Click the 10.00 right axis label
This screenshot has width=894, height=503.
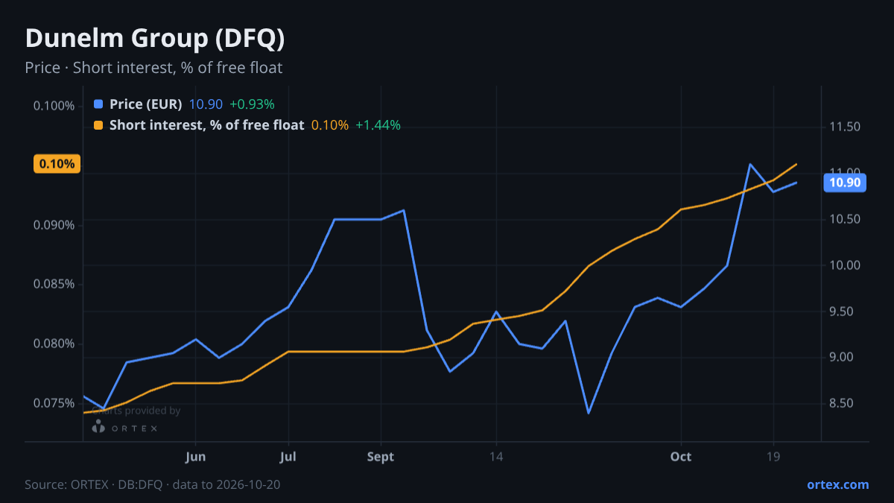click(x=845, y=266)
